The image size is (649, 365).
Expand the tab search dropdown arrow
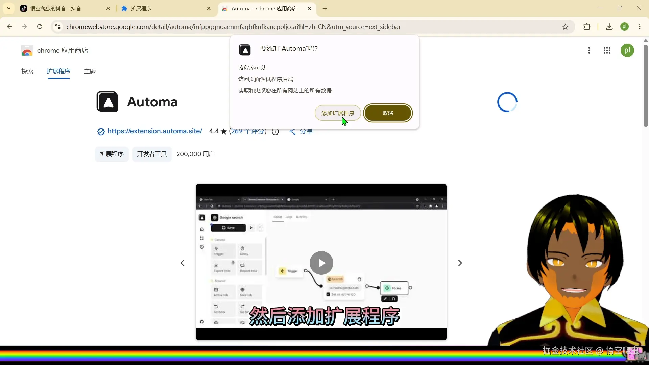[x=9, y=8]
